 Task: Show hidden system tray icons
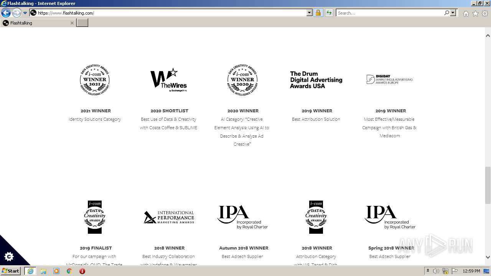coord(428,271)
